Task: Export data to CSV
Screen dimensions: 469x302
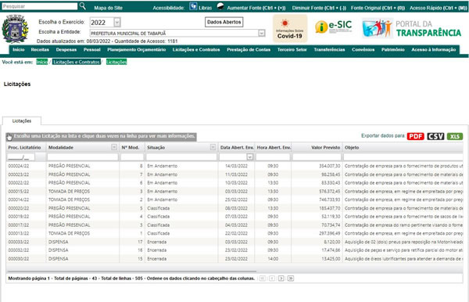Action: click(435, 136)
